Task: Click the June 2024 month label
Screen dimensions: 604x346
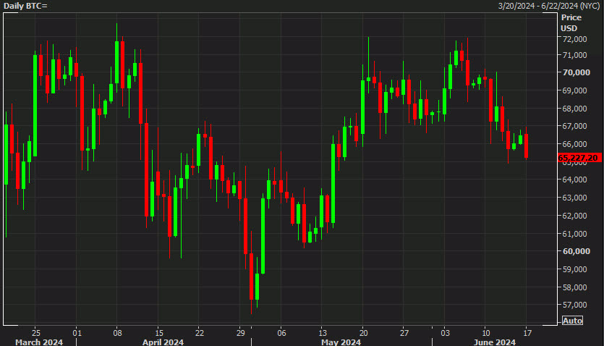Action: pyautogui.click(x=494, y=342)
